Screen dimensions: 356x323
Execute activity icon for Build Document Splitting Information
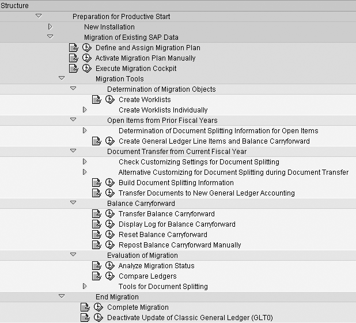pyautogui.click(x=110, y=182)
